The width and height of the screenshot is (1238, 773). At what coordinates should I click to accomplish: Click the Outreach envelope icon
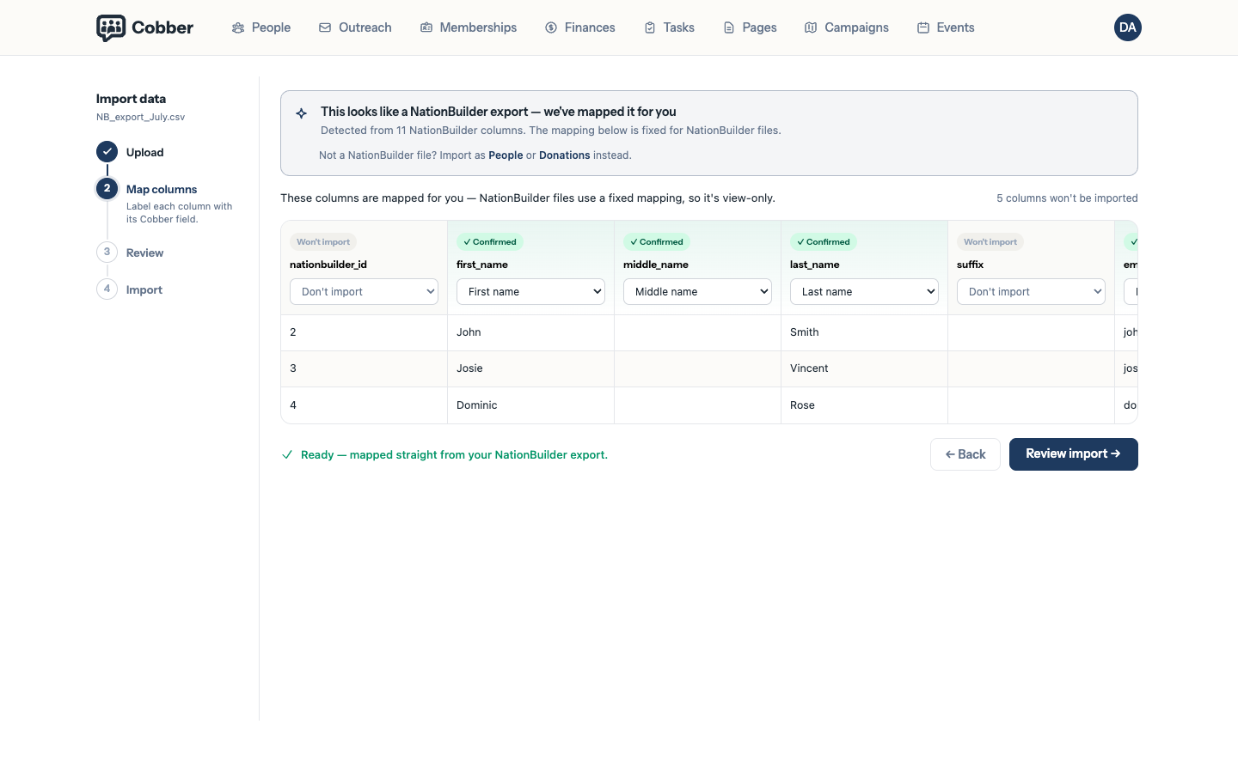(x=325, y=27)
